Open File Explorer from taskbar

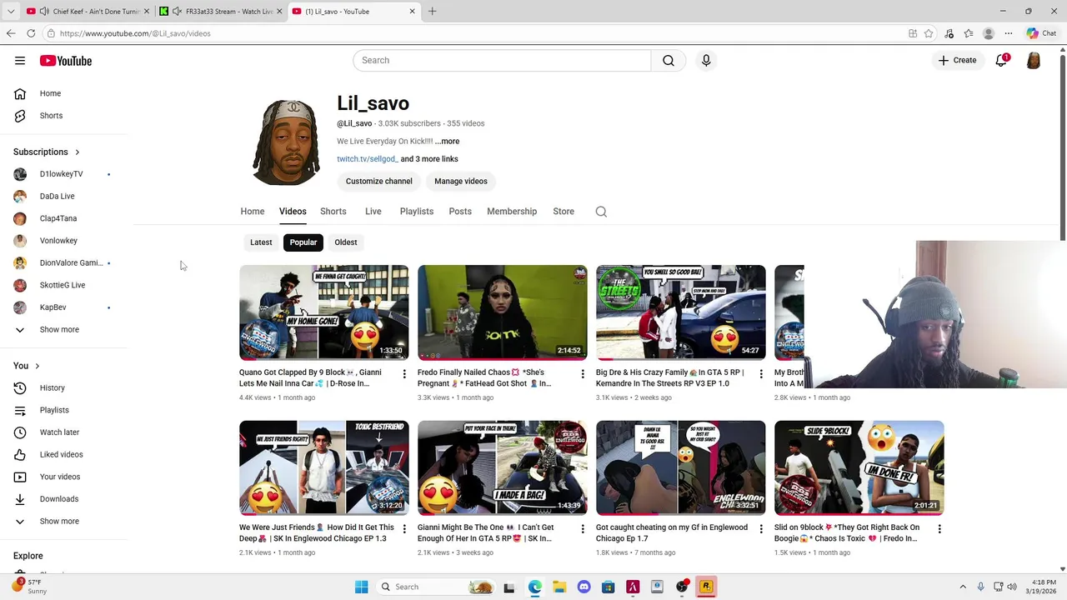coord(559,587)
